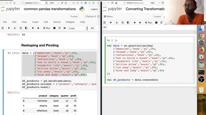Viewport: 206px width, 115px height.
Task: Copy selected cells in left notebook
Action: [21, 28]
